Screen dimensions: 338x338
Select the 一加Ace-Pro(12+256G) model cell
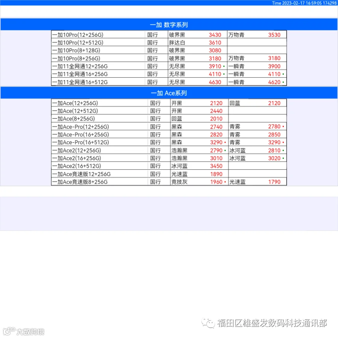click(x=100, y=127)
